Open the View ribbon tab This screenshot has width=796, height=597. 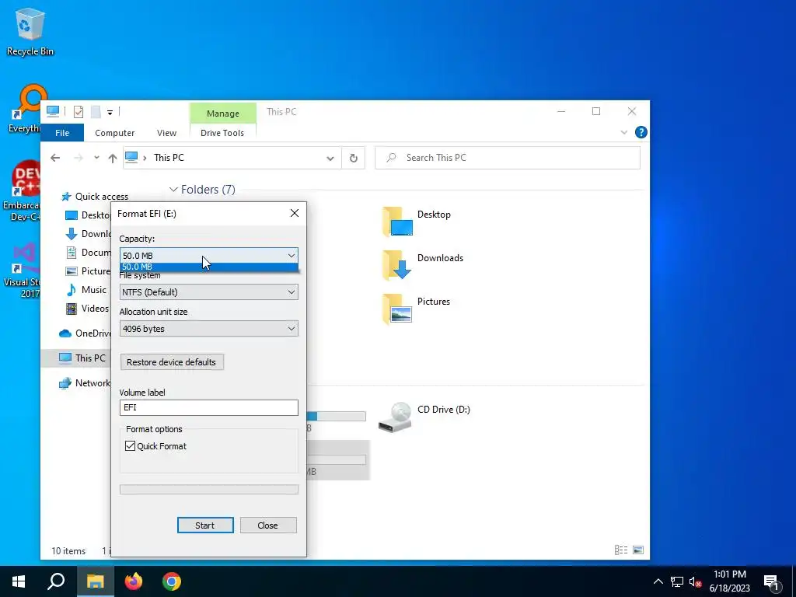(166, 133)
